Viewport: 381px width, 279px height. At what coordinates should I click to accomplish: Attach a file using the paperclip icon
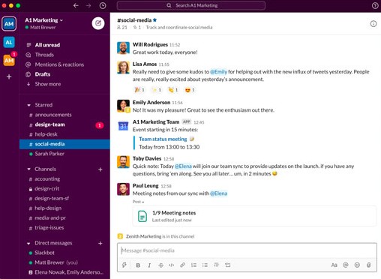[368, 265]
